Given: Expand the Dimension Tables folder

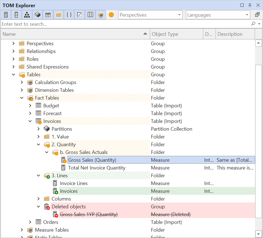Looking at the screenshot, I should [x=22, y=90].
